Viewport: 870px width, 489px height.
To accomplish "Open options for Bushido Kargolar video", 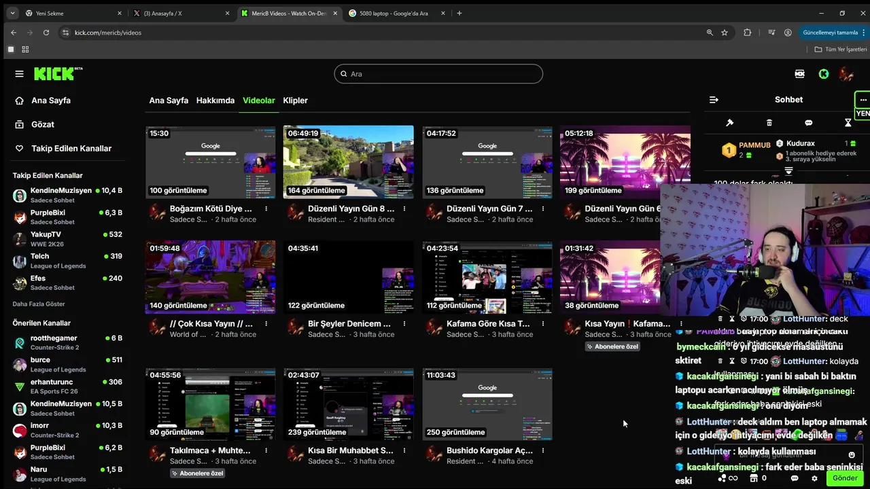I will click(x=543, y=450).
